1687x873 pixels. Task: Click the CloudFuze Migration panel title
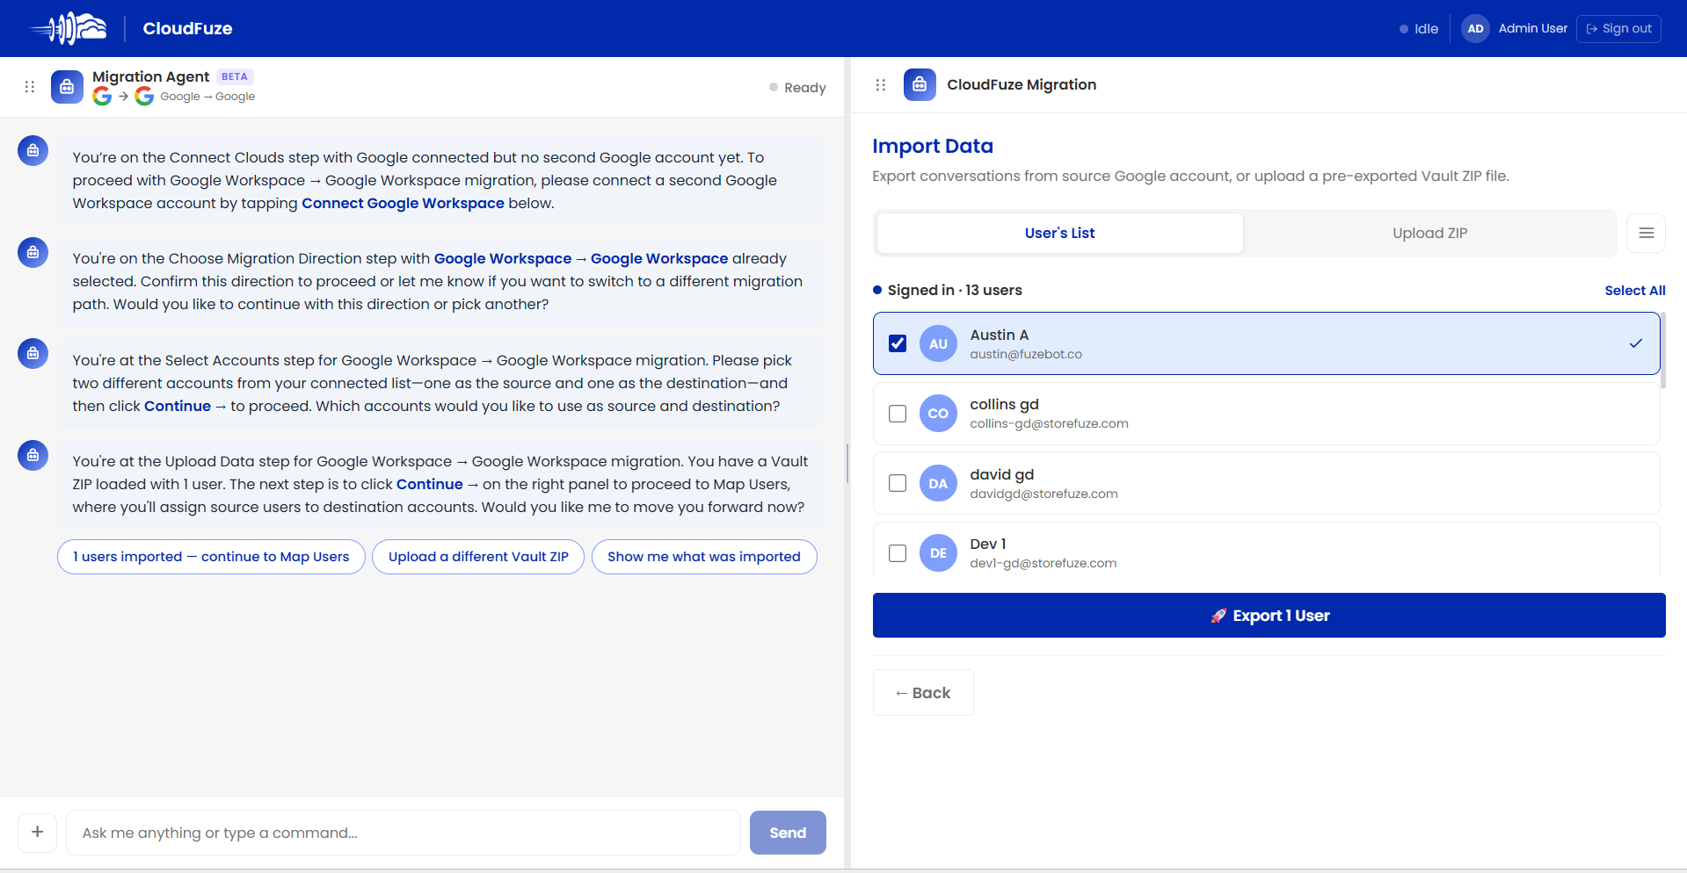pos(1022,85)
